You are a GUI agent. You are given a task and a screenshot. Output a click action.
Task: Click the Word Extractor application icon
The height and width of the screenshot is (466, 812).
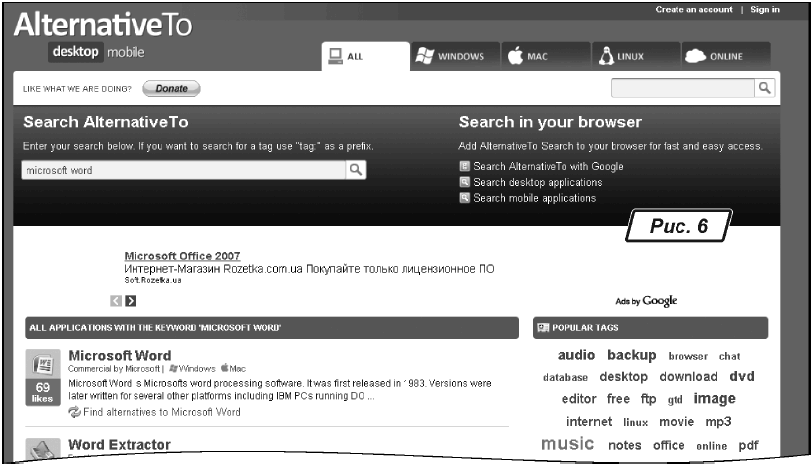point(43,450)
